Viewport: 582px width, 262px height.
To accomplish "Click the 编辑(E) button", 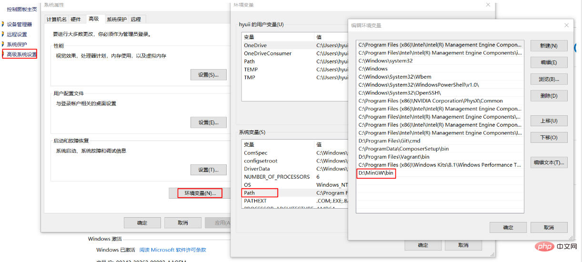I will point(549,62).
